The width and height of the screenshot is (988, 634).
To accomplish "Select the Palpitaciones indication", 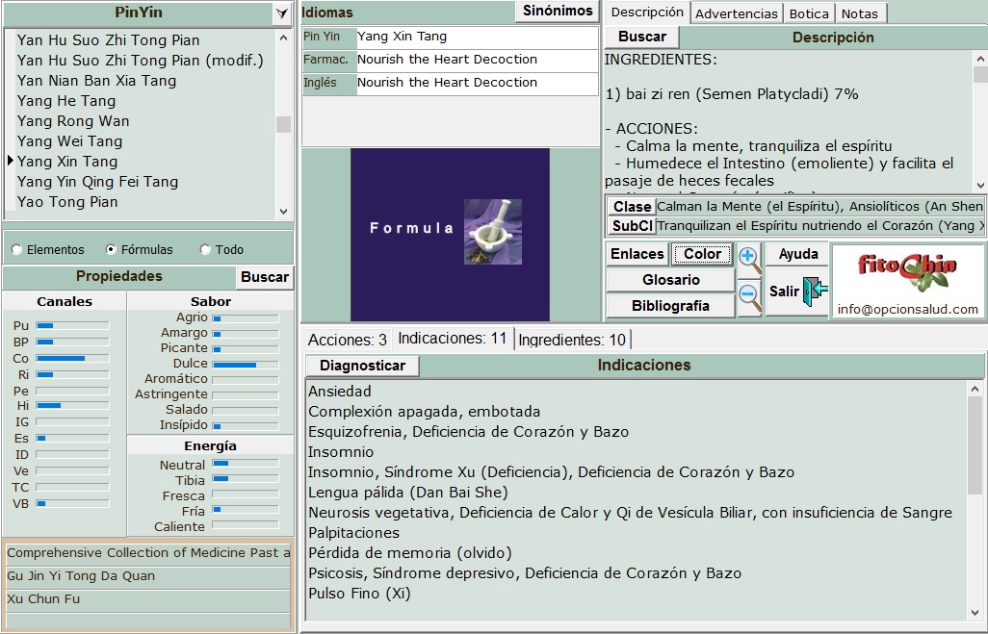I will pyautogui.click(x=354, y=533).
